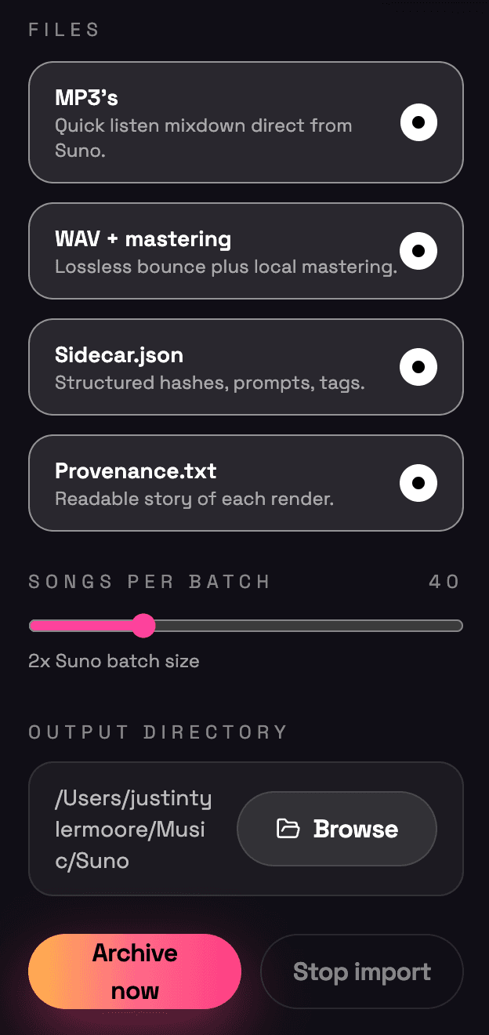The width and height of the screenshot is (489, 1035).
Task: Enable the Sidecar.json output
Action: pos(418,367)
